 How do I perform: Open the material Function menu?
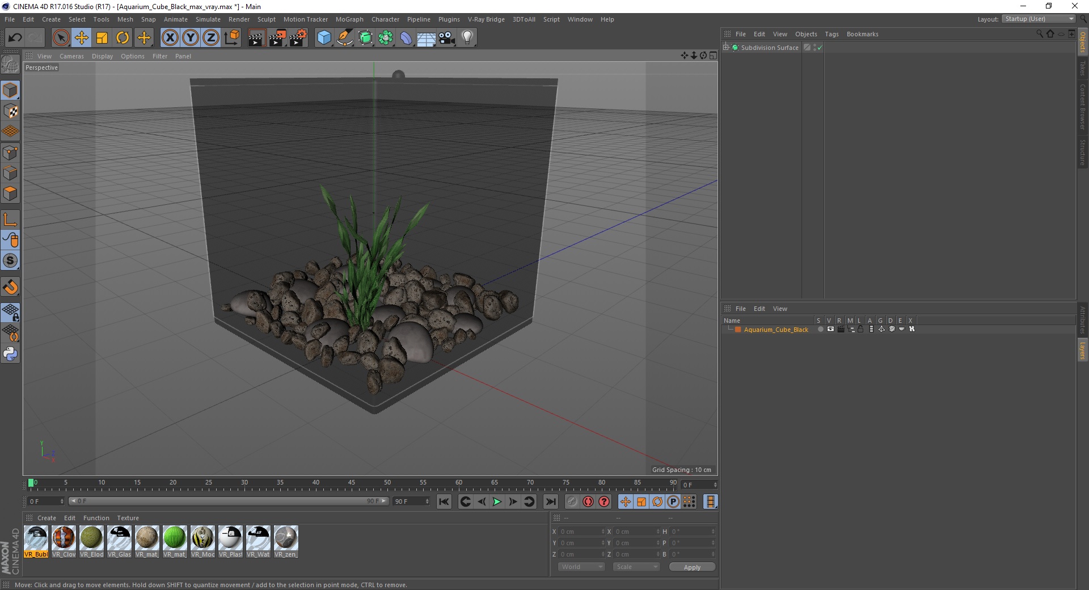(96, 518)
